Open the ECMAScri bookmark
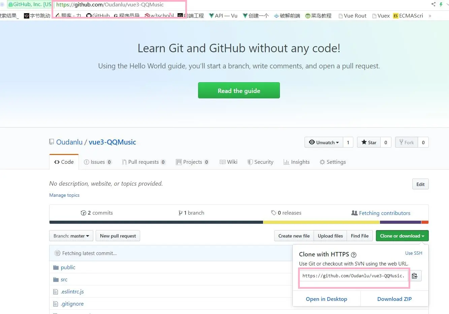Viewport: 449px width, 314px height. point(408,16)
